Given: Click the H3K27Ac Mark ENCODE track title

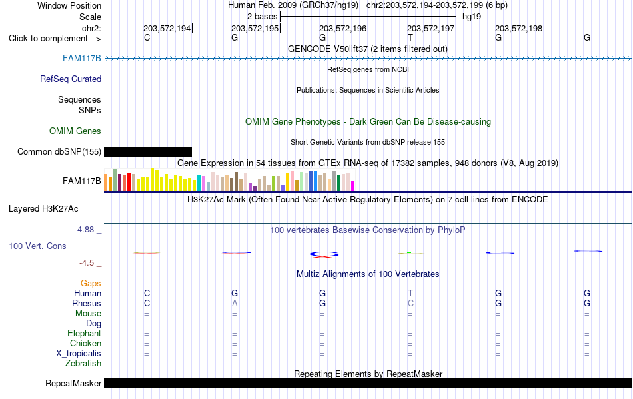Looking at the screenshot, I should coord(368,200).
